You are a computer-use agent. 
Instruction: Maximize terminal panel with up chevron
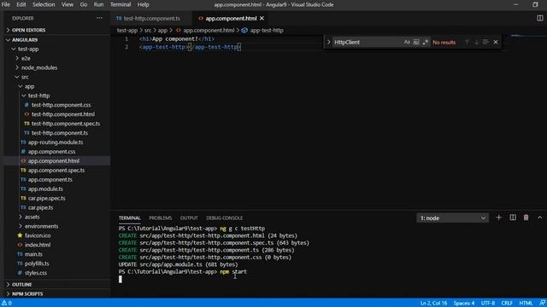point(539,217)
